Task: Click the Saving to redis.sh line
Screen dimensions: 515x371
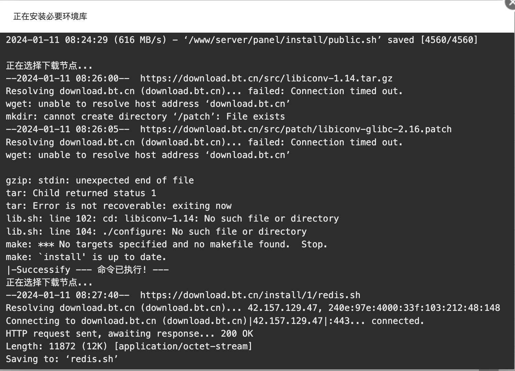Action: [x=62, y=359]
